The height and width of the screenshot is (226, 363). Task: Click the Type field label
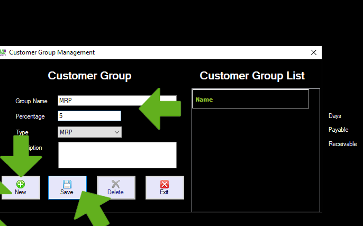[22, 132]
